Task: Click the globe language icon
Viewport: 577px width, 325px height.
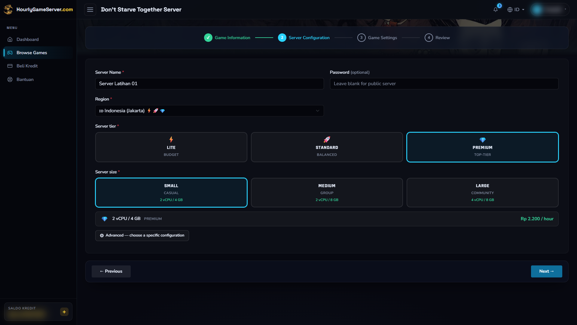Action: pyautogui.click(x=510, y=10)
